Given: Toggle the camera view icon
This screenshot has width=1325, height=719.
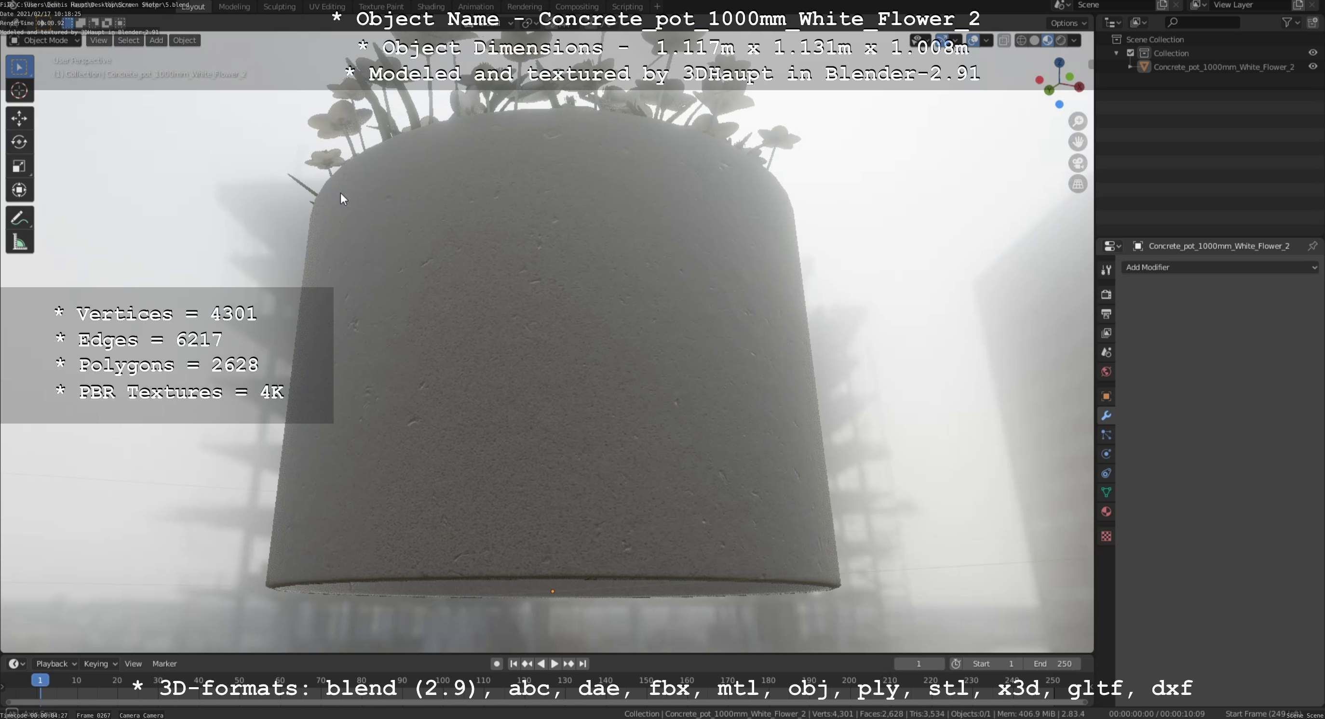Looking at the screenshot, I should point(1078,163).
